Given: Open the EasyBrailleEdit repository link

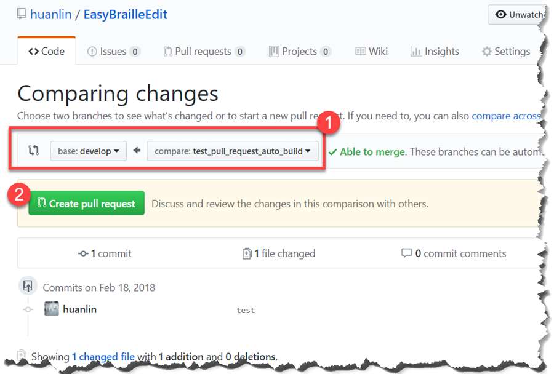Looking at the screenshot, I should click(x=126, y=15).
